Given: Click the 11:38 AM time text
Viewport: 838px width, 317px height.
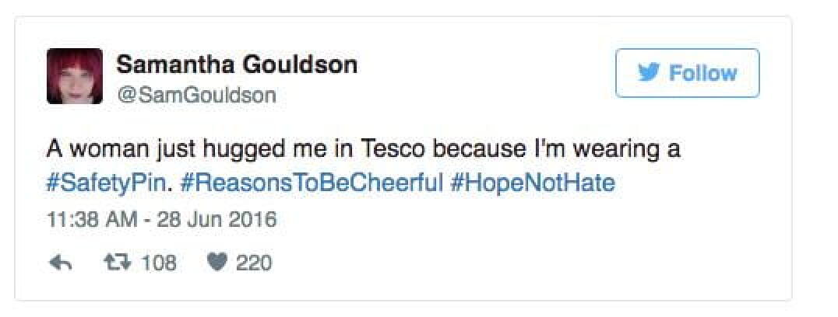Looking at the screenshot, I should click(x=83, y=219).
